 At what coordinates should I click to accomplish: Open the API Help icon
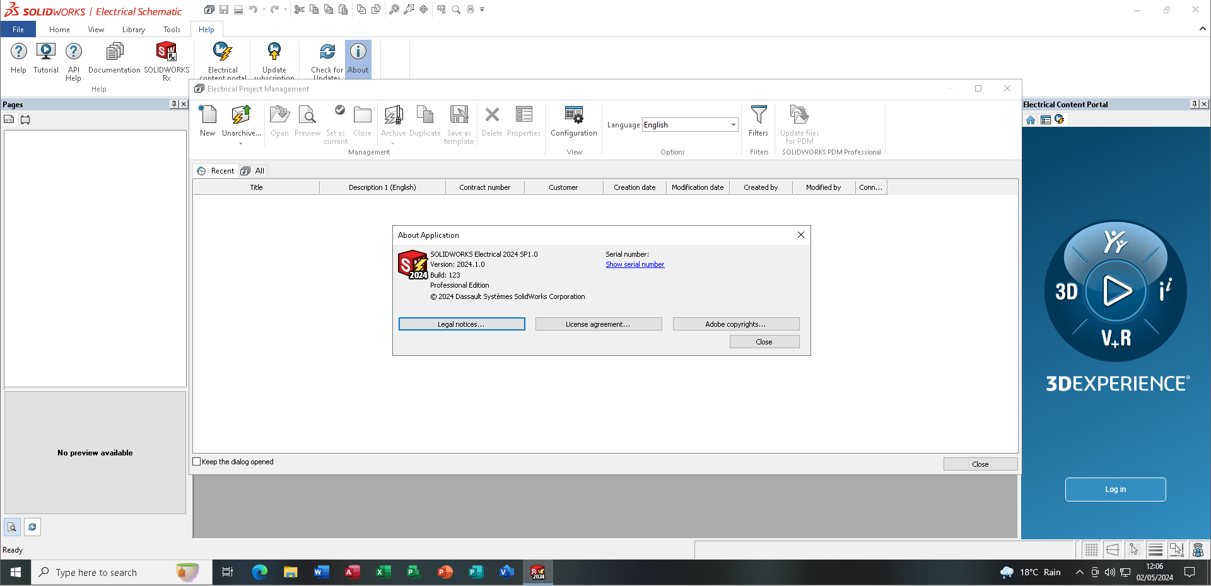(73, 52)
